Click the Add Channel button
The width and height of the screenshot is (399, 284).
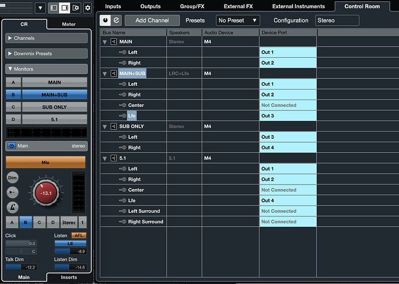point(152,20)
